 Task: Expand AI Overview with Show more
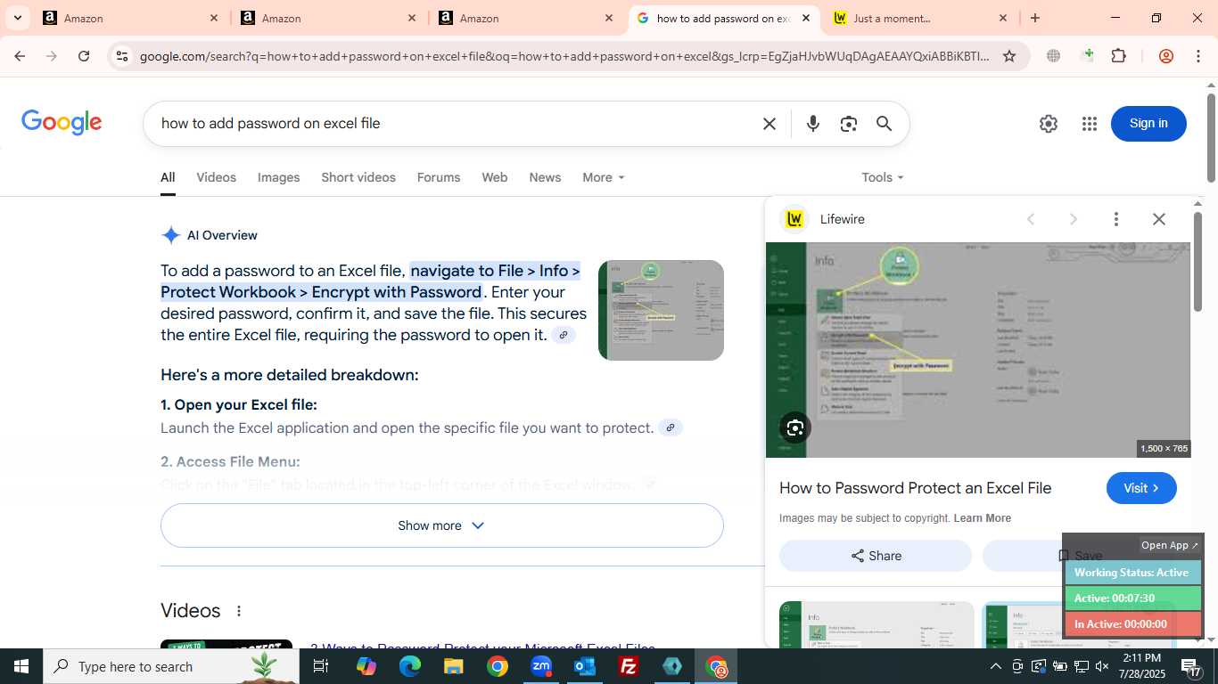pyautogui.click(x=442, y=525)
